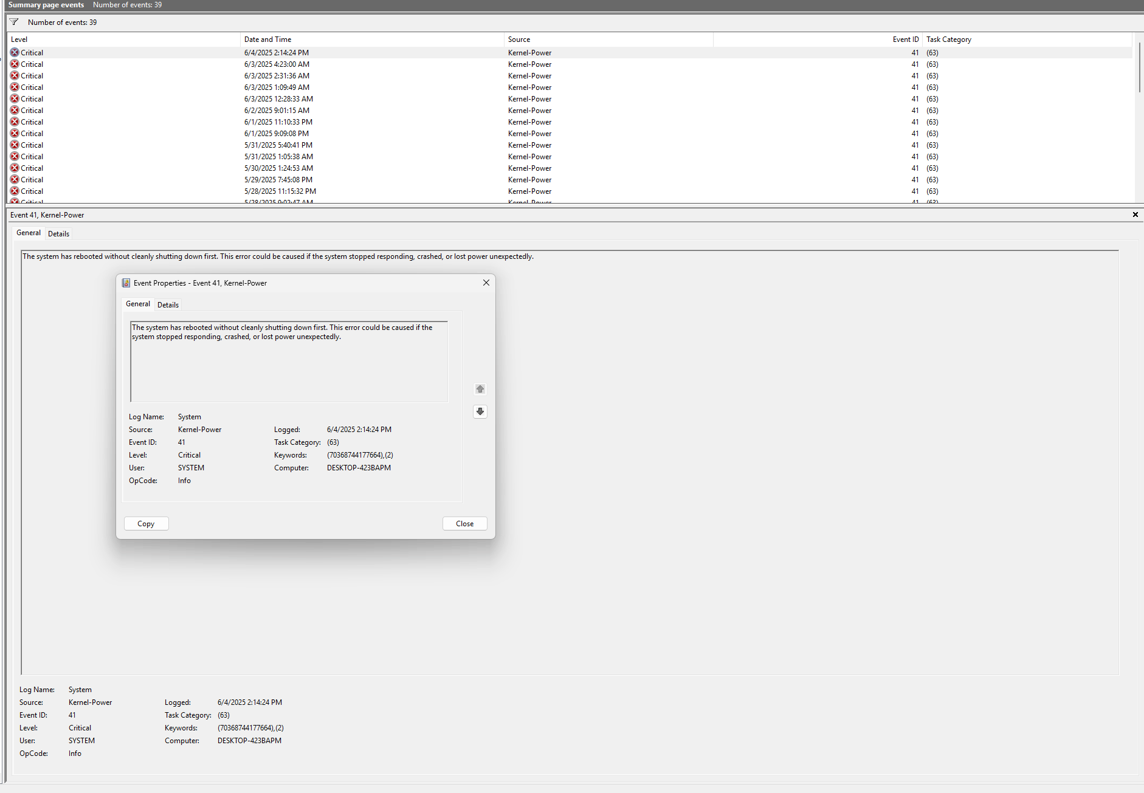Sort by Date and Time column header
Image resolution: width=1144 pixels, height=793 pixels.
372,39
